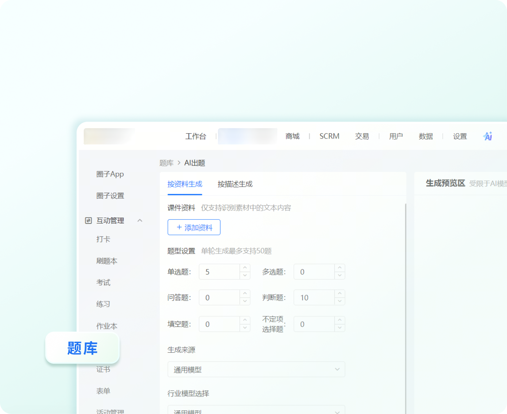Decrease the 填空题 count by one
507x414 pixels.
[x=245, y=328]
